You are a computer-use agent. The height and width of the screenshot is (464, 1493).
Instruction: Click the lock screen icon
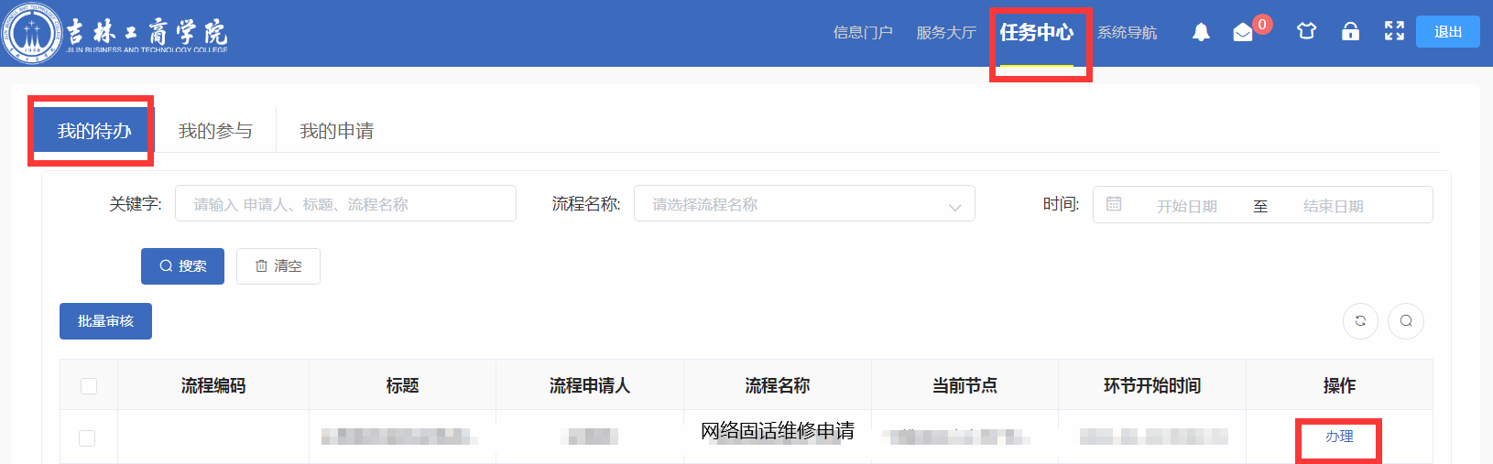[x=1350, y=32]
